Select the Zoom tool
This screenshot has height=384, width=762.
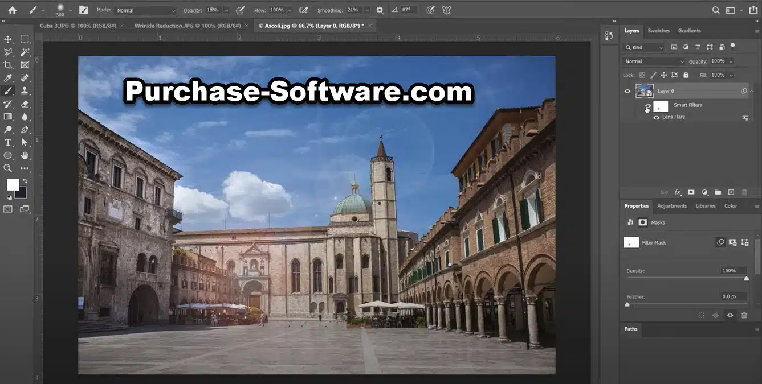coord(8,168)
